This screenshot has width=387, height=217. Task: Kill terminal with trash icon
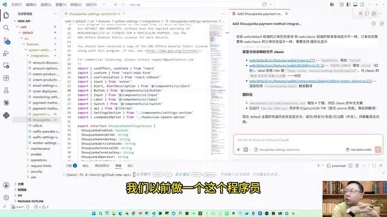(357, 166)
